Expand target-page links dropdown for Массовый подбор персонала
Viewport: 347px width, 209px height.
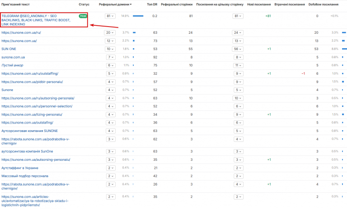click(x=239, y=176)
